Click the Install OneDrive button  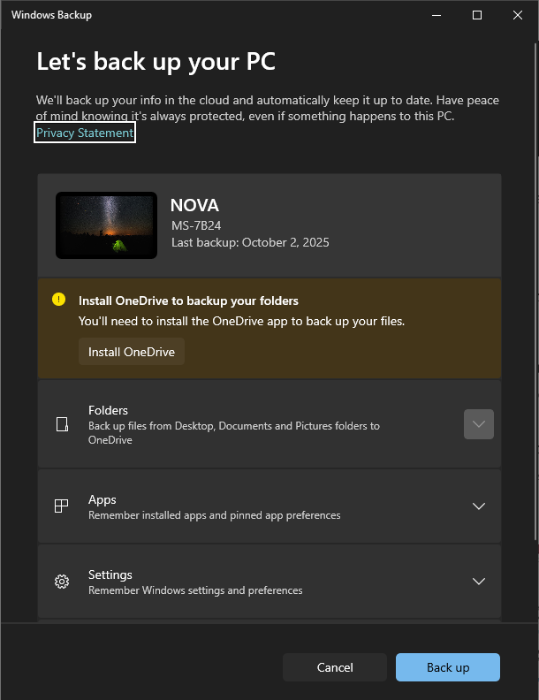click(x=132, y=352)
